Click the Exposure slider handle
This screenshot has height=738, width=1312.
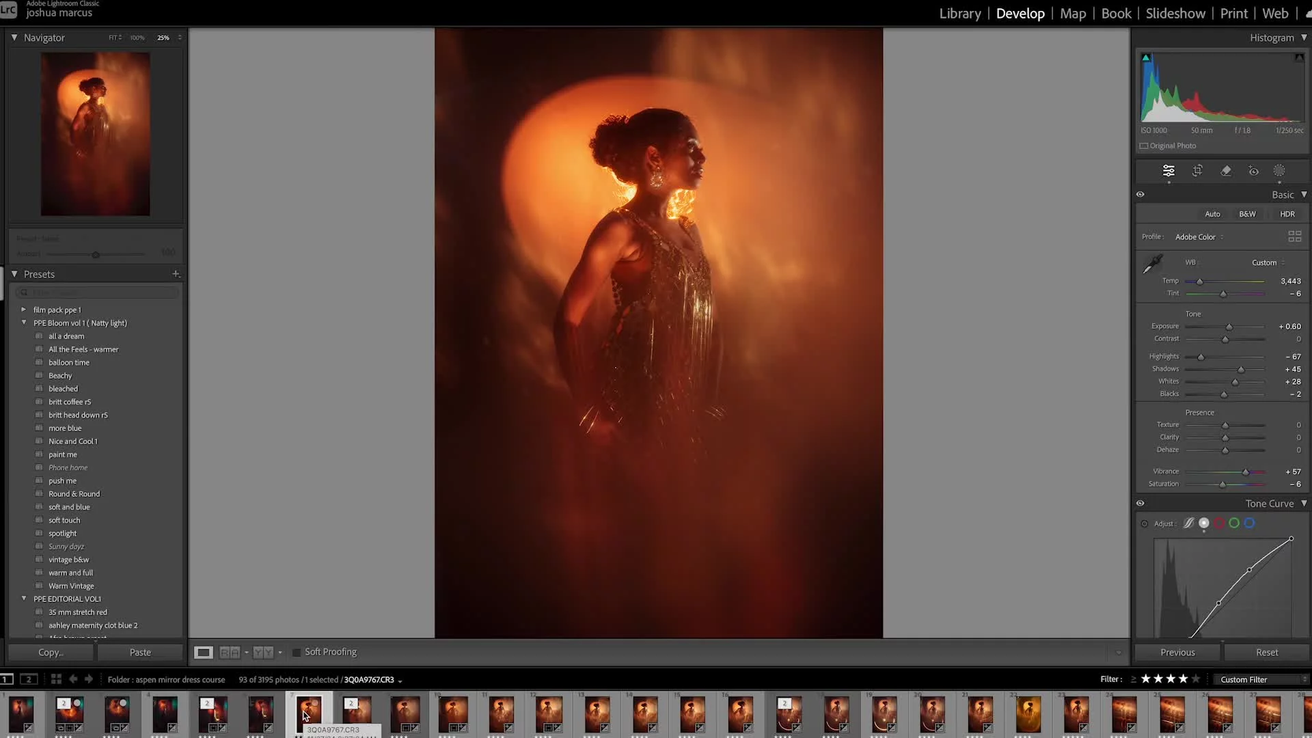tap(1229, 327)
